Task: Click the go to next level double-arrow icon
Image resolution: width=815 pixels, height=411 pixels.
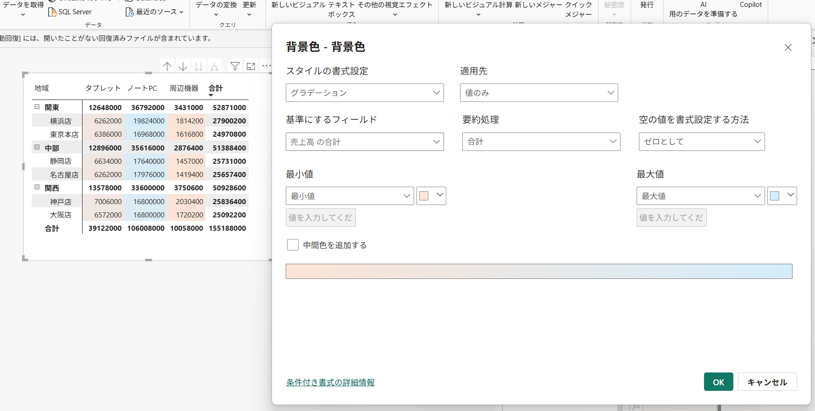Action: point(199,67)
